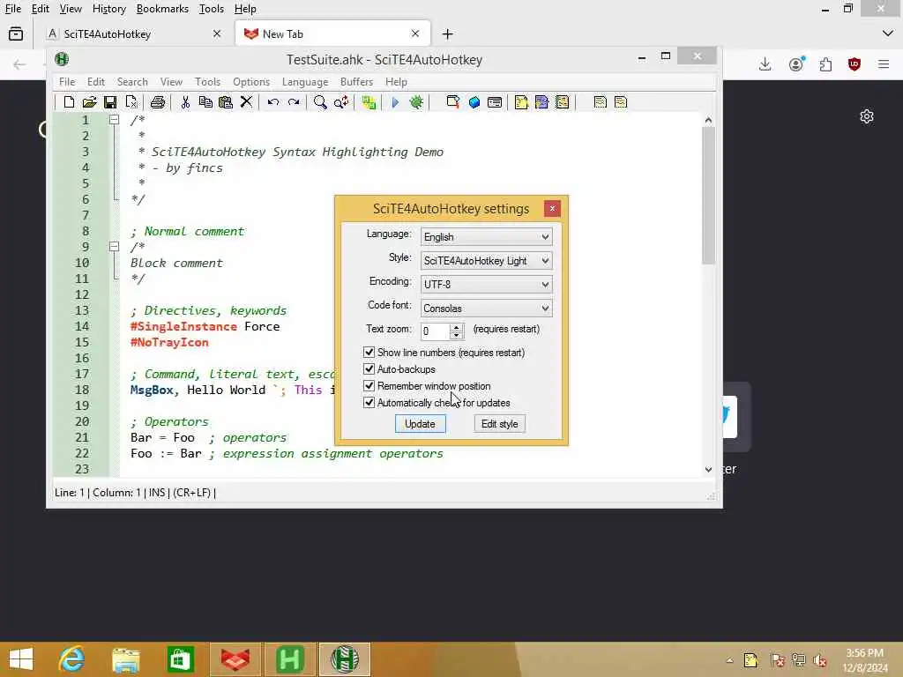Click the New file icon in SciTE toolbar
Screen dimensions: 903x677
(x=69, y=102)
